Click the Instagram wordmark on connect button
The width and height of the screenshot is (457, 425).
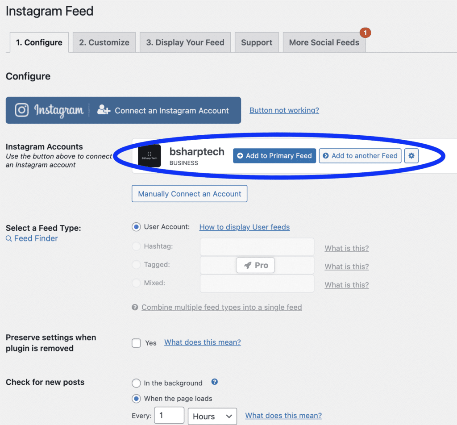[x=59, y=110]
